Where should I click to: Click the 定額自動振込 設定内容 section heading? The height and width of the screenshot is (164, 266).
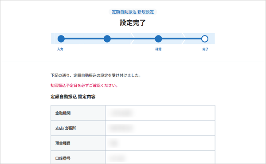(x=73, y=97)
